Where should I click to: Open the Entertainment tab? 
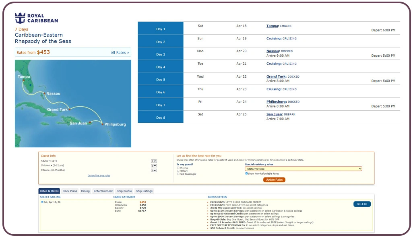point(103,191)
